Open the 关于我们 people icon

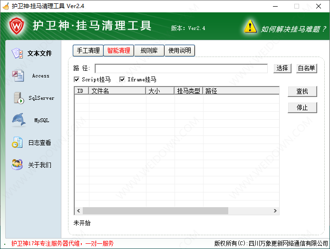pos(17,164)
